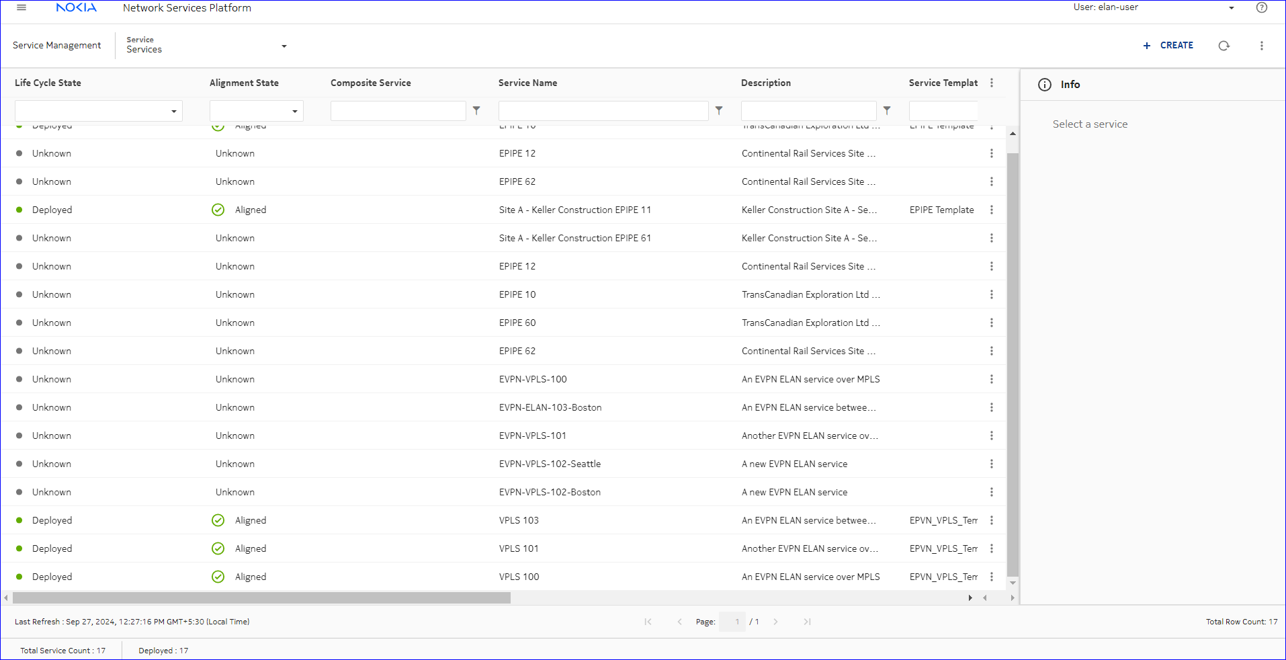Open row actions menu for VPLS 103
Image resolution: width=1286 pixels, height=660 pixels.
coord(991,520)
